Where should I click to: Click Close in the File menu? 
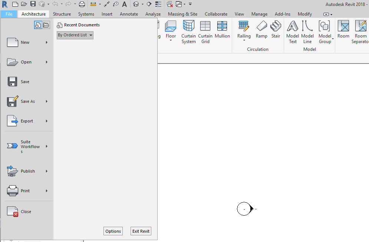[27, 211]
